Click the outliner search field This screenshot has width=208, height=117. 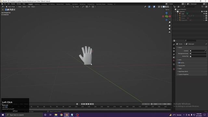pos(189,6)
